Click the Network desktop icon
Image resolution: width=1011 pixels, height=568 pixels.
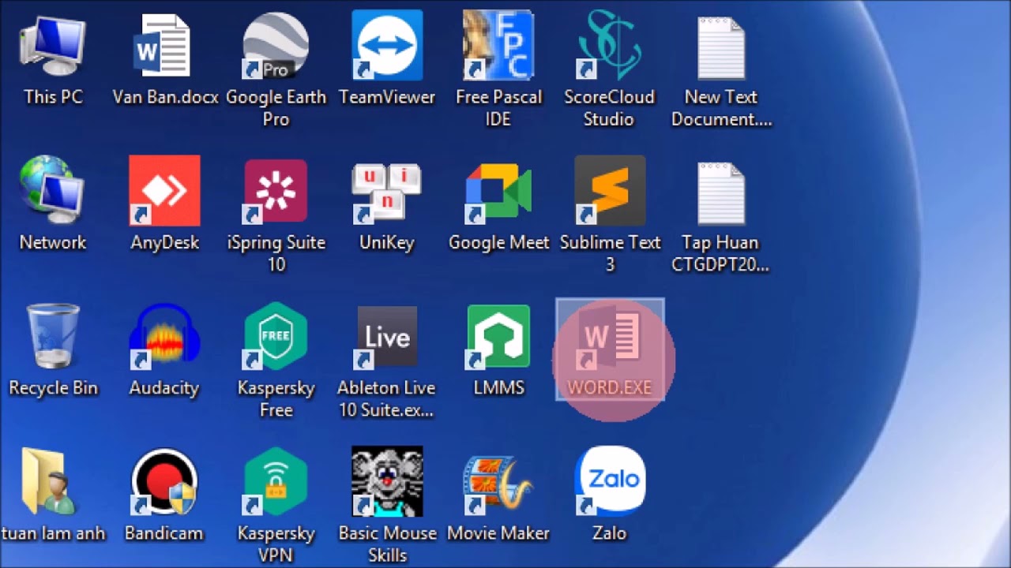click(x=53, y=205)
